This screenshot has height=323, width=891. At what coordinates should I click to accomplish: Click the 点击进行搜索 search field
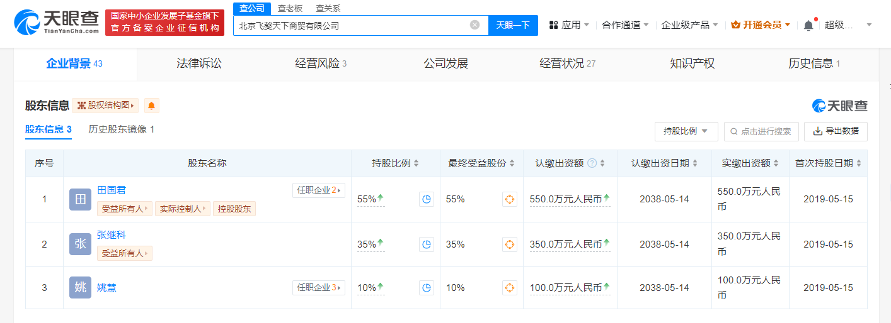point(761,131)
